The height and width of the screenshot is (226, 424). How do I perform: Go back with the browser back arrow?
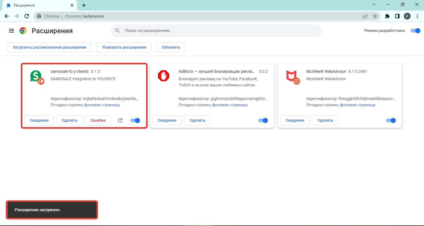point(7,16)
